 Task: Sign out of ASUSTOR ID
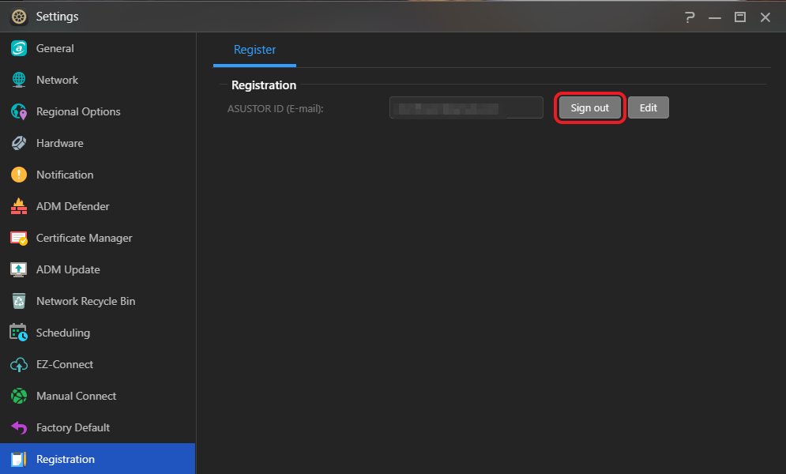pos(589,107)
